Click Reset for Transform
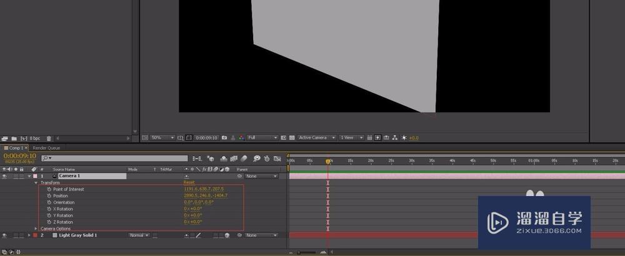The width and height of the screenshot is (625, 256). coord(189,182)
